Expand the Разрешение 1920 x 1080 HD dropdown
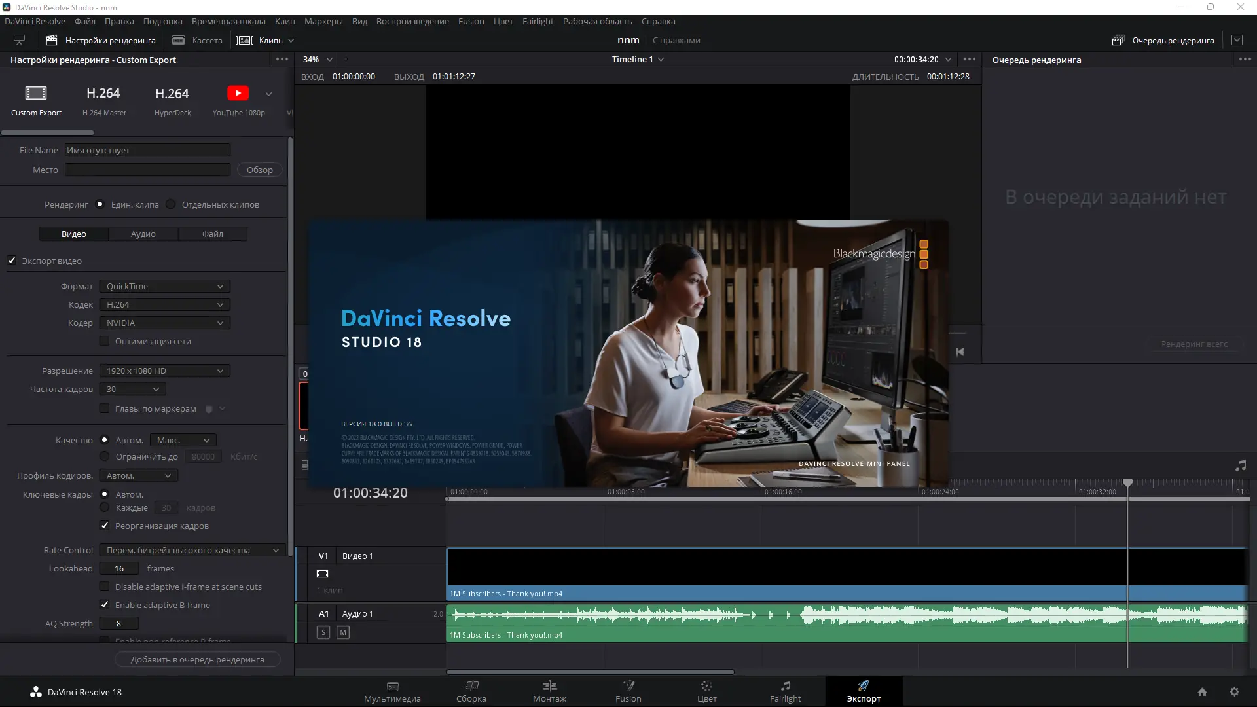The width and height of the screenshot is (1257, 707). click(164, 371)
